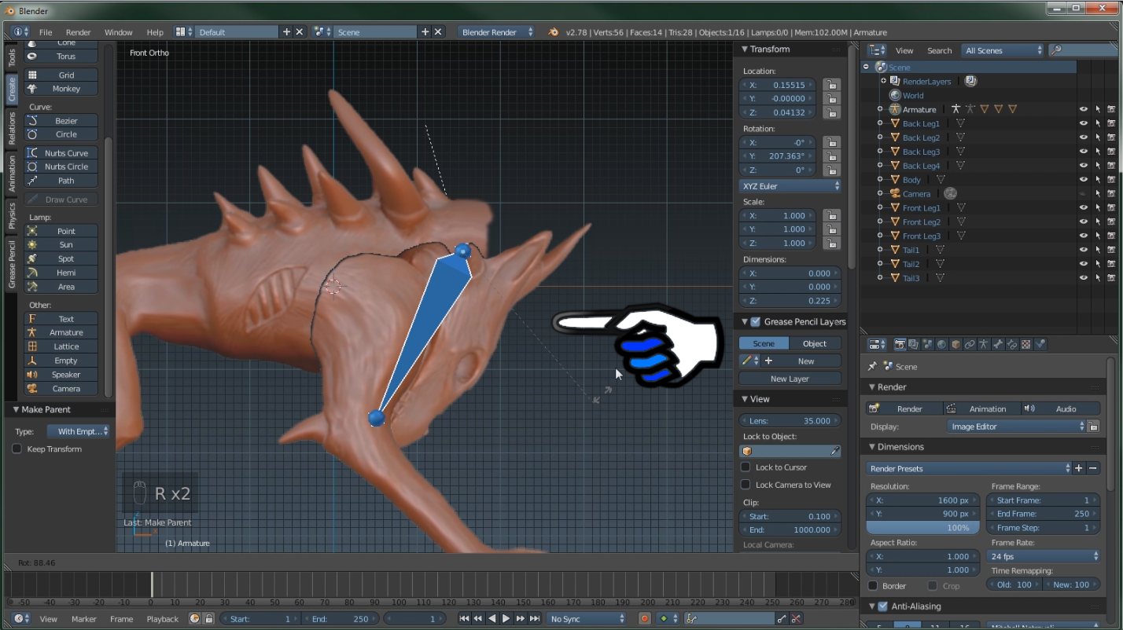Hide the Armature in the outliner
1123x630 pixels.
[x=1084, y=109]
